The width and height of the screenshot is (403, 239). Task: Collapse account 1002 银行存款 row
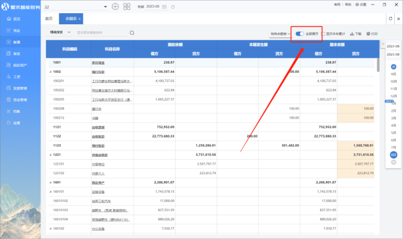(50, 72)
